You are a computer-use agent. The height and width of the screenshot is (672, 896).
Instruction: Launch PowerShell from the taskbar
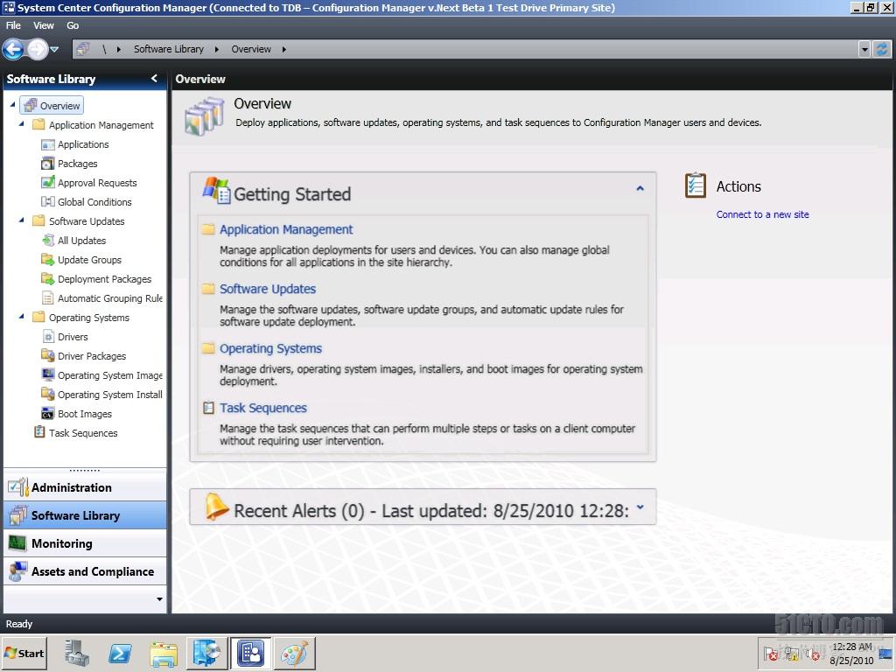(120, 653)
